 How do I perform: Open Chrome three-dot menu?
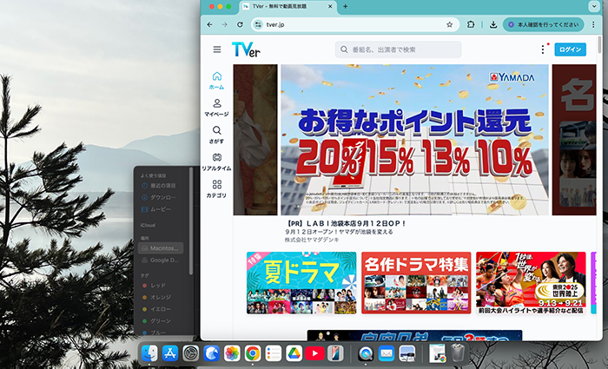click(x=593, y=25)
